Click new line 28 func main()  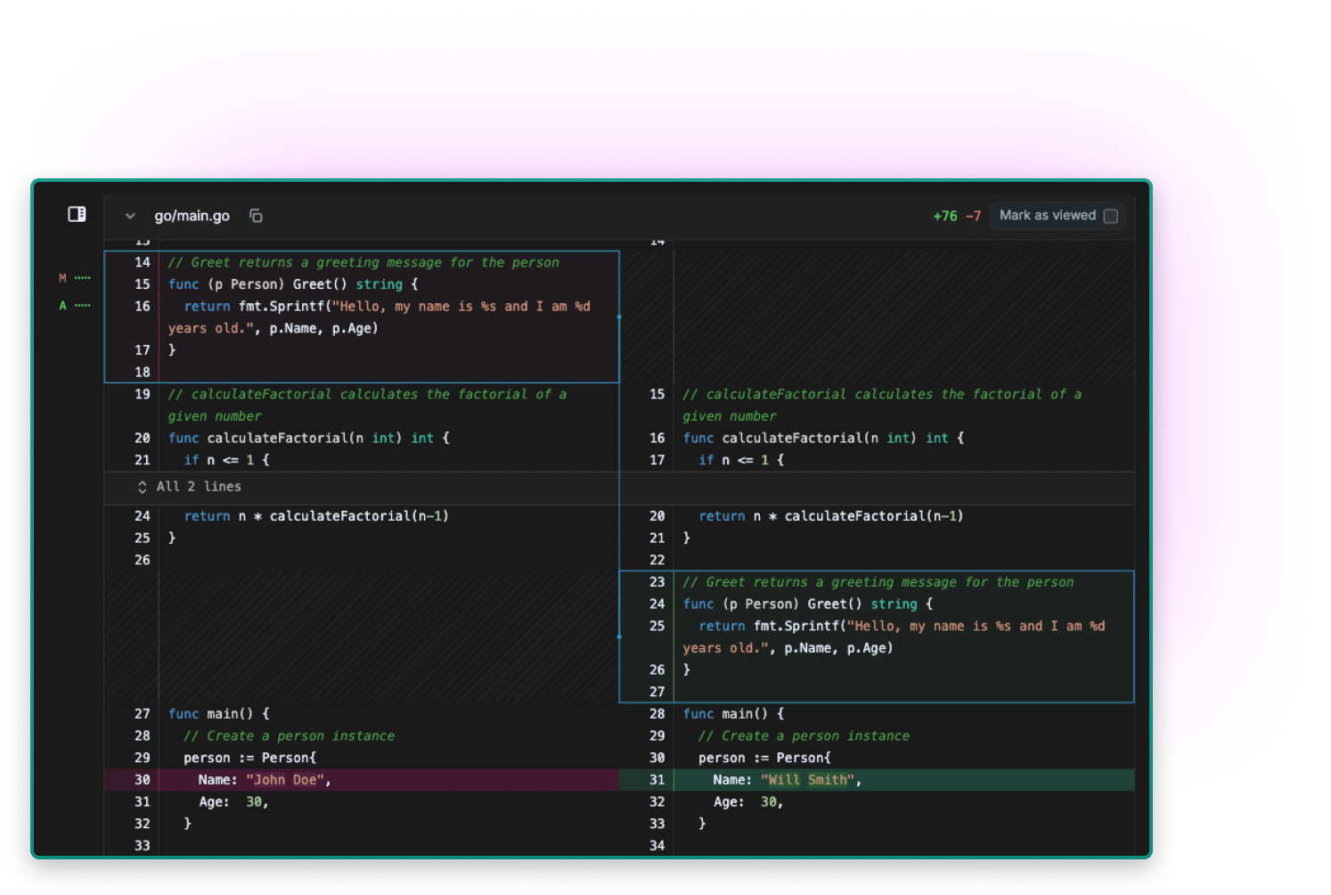(733, 714)
